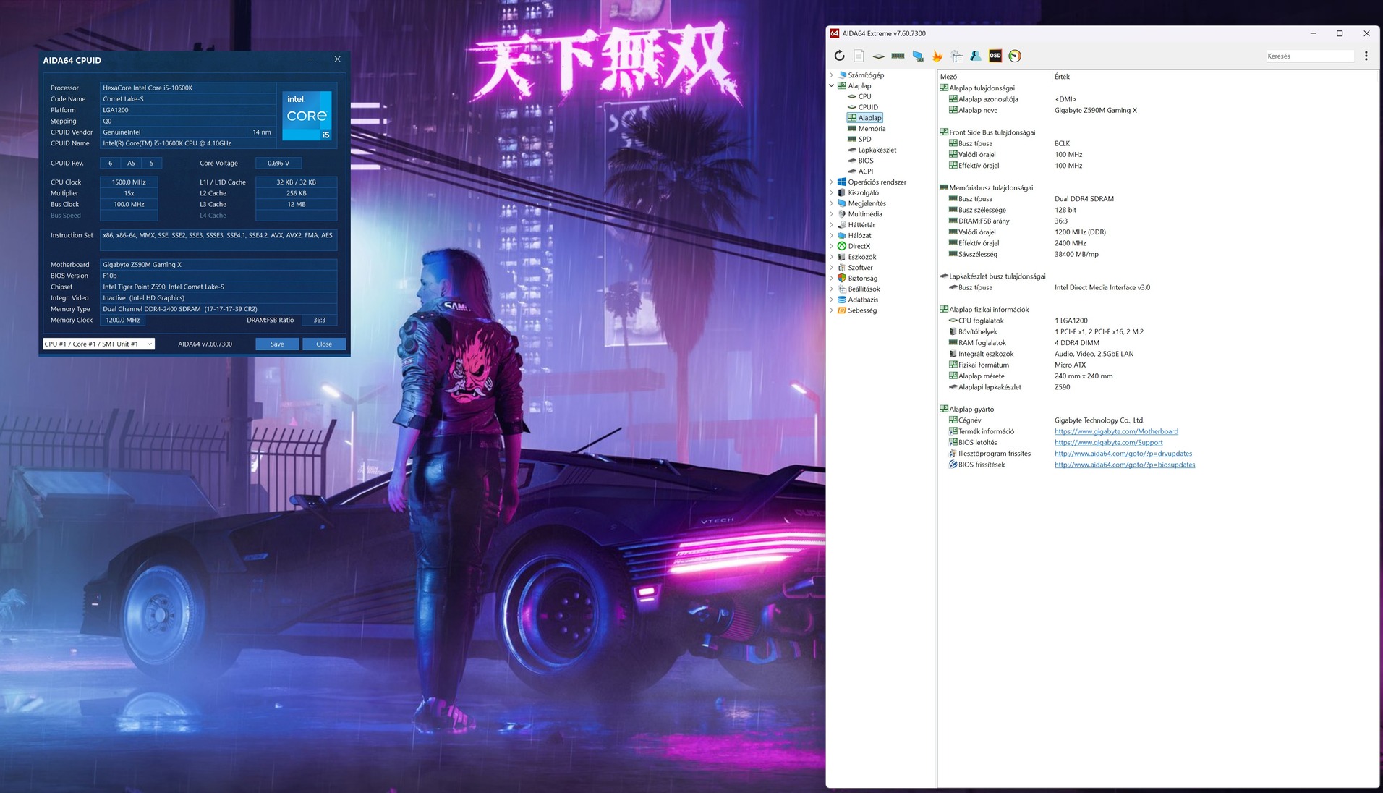Click the Cégnév manufacturer row
Viewport: 1383px width, 793px height.
1157,420
